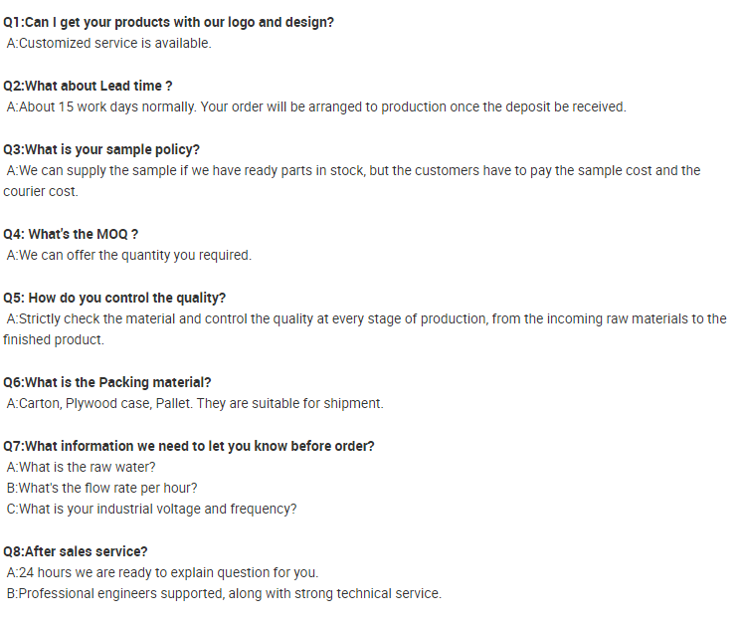Click the Q5 quality control question

coord(114,298)
